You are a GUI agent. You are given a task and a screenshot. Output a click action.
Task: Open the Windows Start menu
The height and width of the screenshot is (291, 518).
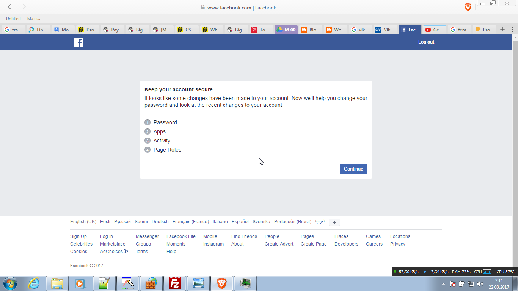click(x=10, y=283)
